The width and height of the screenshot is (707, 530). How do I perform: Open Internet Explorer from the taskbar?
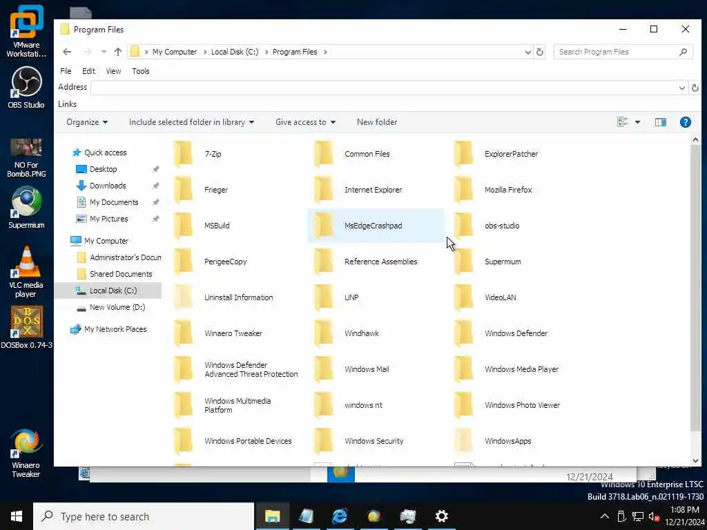(340, 516)
